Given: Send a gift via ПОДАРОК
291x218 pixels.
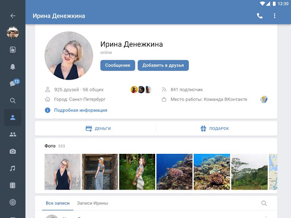Looking at the screenshot, I should pos(215,128).
